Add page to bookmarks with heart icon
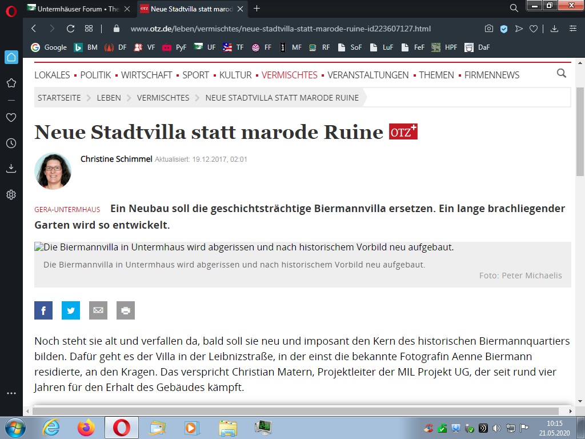This screenshot has width=585, height=439. click(x=533, y=29)
